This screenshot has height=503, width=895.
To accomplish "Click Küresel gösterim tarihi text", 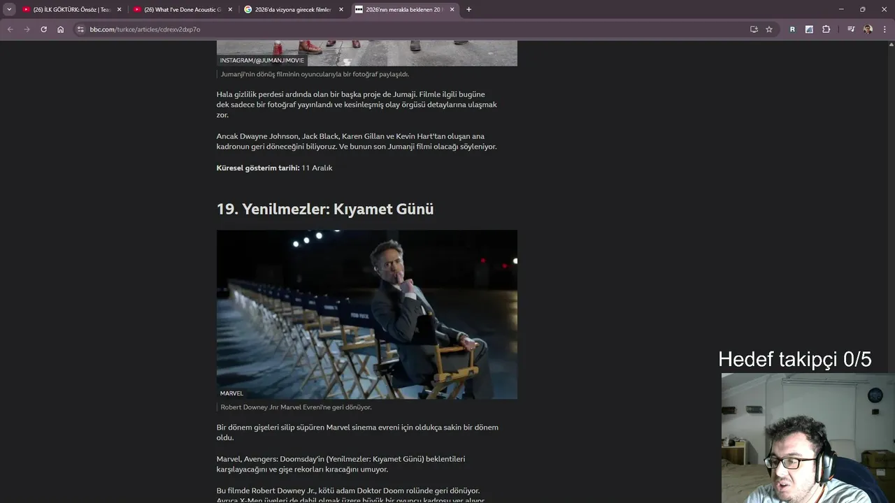I will pos(258,168).
